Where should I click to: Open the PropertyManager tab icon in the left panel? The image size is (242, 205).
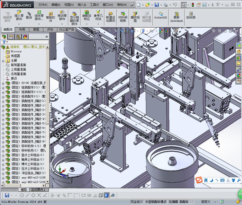pyautogui.click(x=11, y=37)
